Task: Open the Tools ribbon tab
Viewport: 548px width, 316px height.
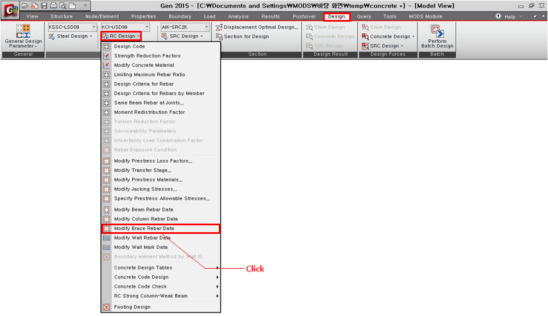Action: pyautogui.click(x=390, y=17)
